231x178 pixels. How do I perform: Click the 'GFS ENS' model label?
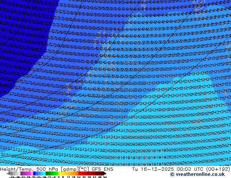click(x=102, y=169)
